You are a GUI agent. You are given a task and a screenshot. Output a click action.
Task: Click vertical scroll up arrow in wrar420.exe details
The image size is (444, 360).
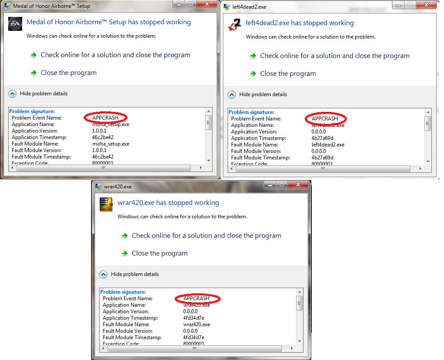(x=299, y=292)
